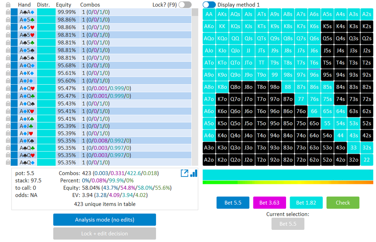Toggle the Display method 1 switch
376x242 pixels.
[209, 4]
